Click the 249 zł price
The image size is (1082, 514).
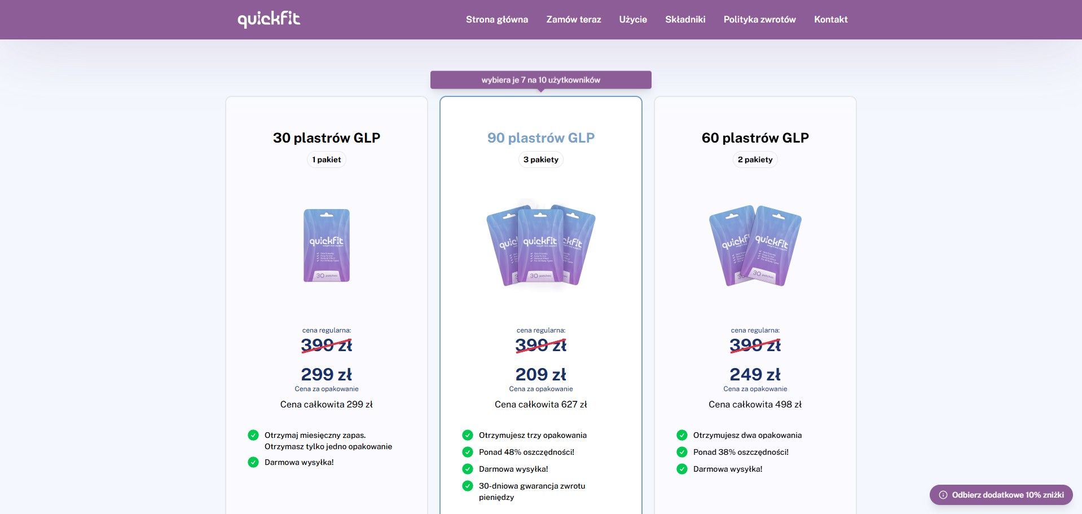pos(755,374)
